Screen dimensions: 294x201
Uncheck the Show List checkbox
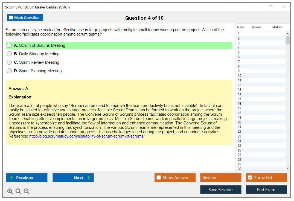[x=250, y=178]
